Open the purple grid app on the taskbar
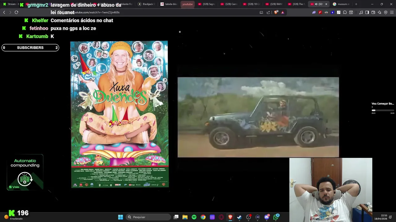The image size is (396, 222). (x=212, y=217)
